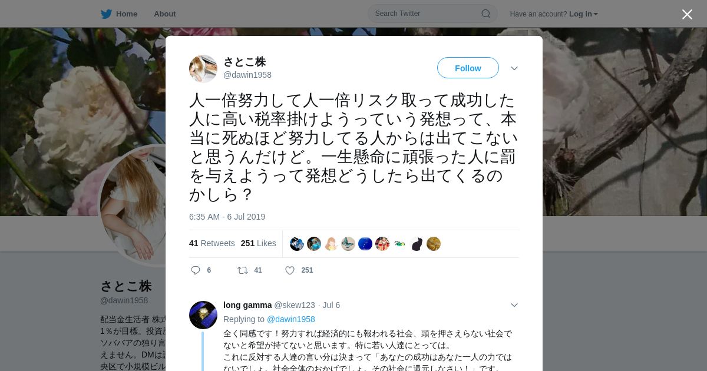Screen dimensions: 707x371
Task: Follow the user @dawin1958
Action: pos(468,68)
